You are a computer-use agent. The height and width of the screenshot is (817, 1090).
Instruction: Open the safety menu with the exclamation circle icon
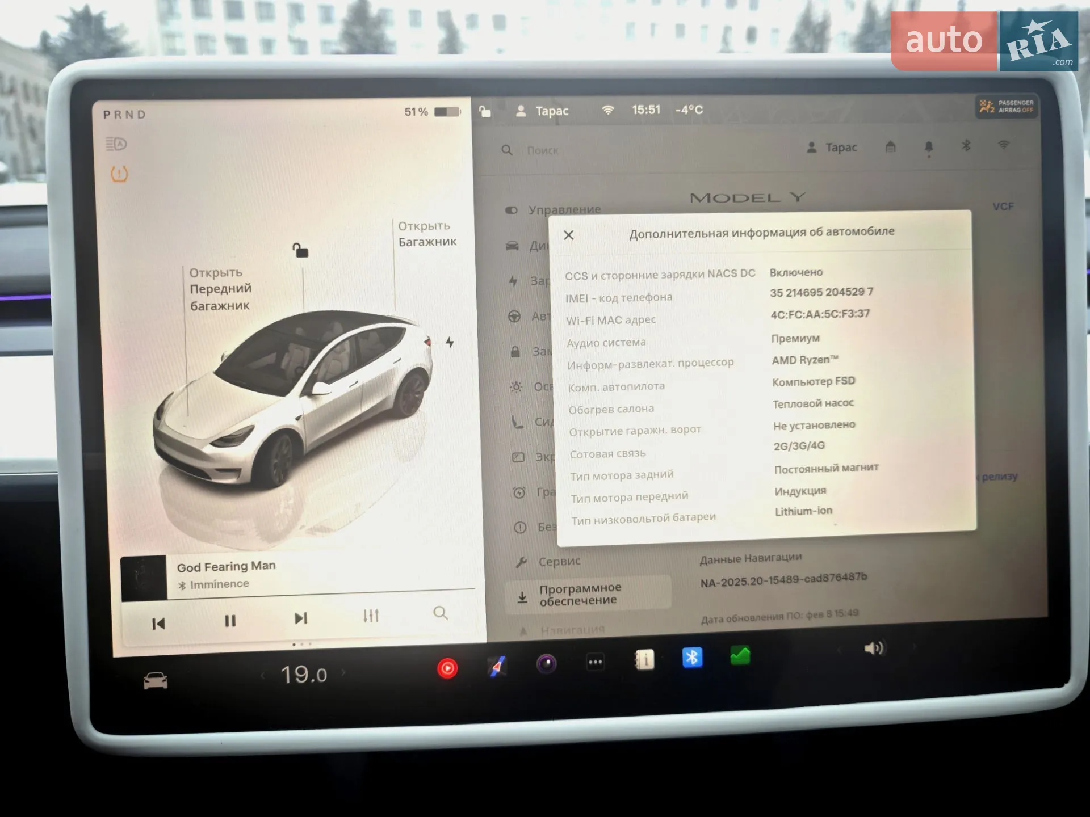[520, 527]
